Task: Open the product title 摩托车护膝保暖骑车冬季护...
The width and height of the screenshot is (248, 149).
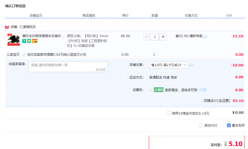Action: point(43,36)
